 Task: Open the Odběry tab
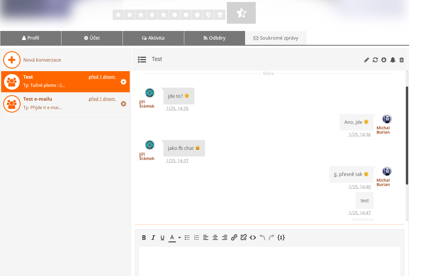(214, 38)
